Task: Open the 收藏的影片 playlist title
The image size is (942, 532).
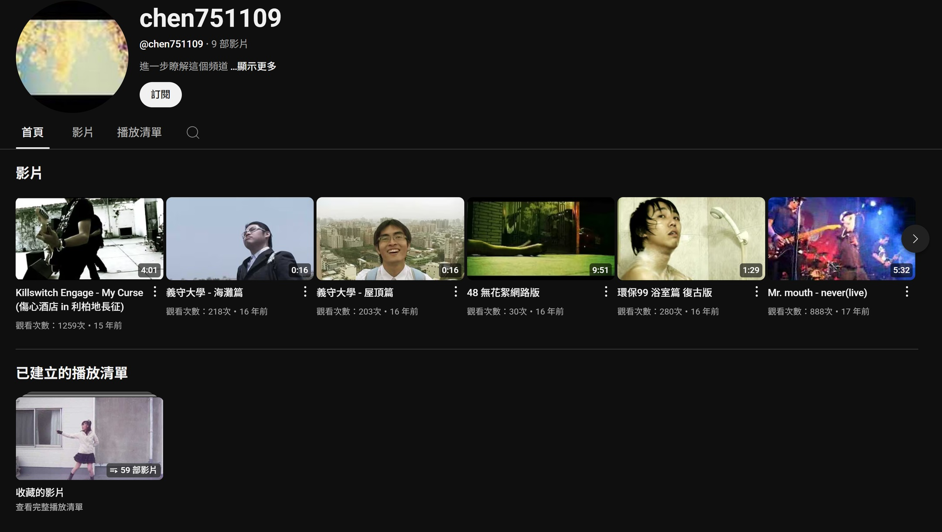Action: click(40, 492)
